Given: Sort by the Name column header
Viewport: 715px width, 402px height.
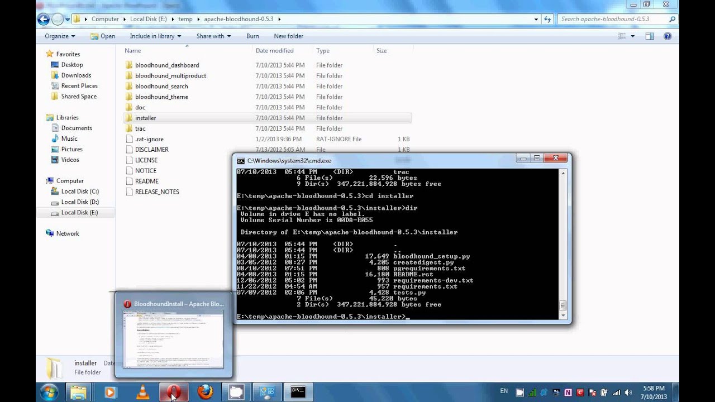Looking at the screenshot, I should (x=133, y=51).
